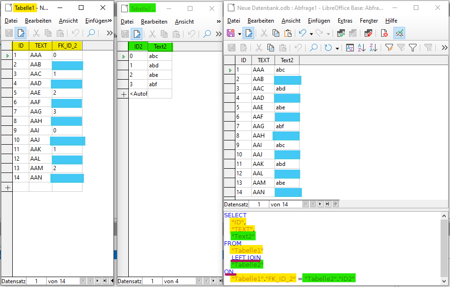Find a record in the Abfrage1 results toolbar
The height and width of the screenshot is (287, 450).
pyautogui.click(x=314, y=48)
